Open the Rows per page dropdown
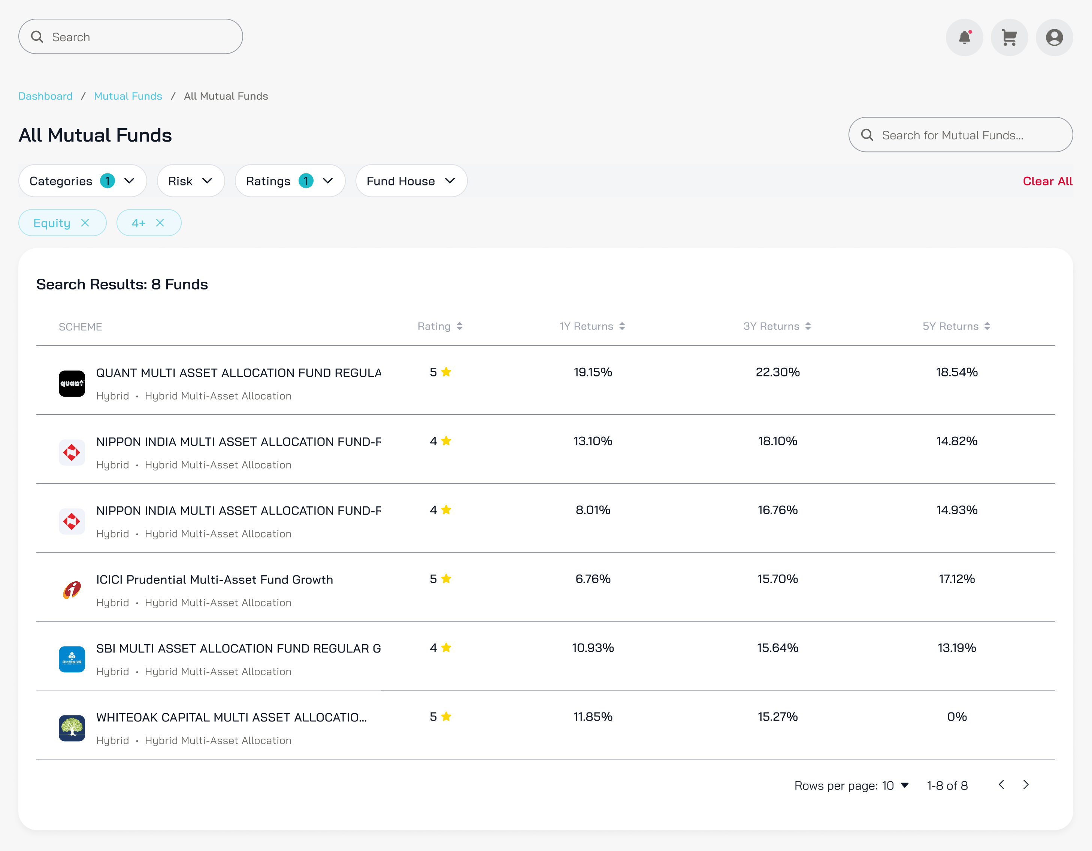The height and width of the screenshot is (851, 1092). 895,785
